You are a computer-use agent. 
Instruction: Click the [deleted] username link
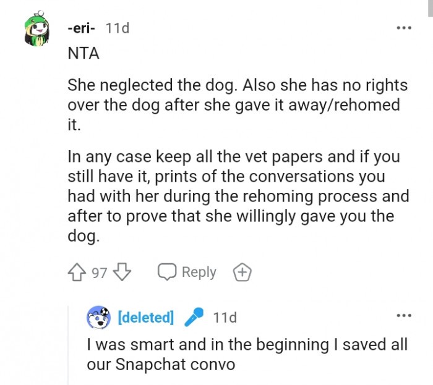tap(145, 318)
